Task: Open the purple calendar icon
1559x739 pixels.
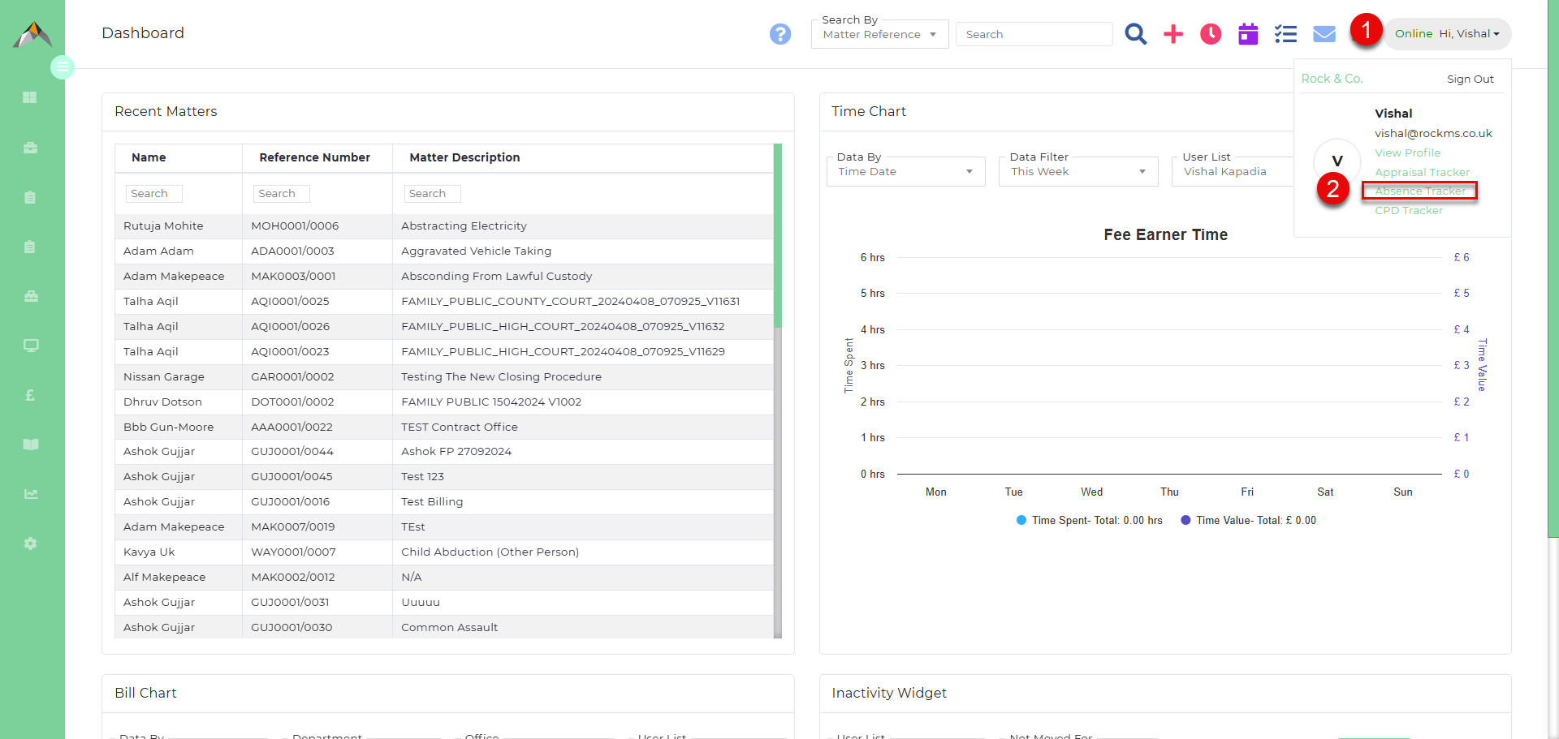Action: tap(1247, 34)
